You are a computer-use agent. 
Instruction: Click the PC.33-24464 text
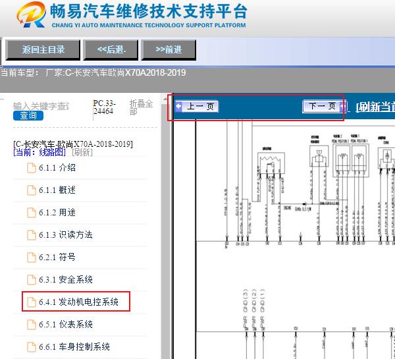click(x=104, y=107)
